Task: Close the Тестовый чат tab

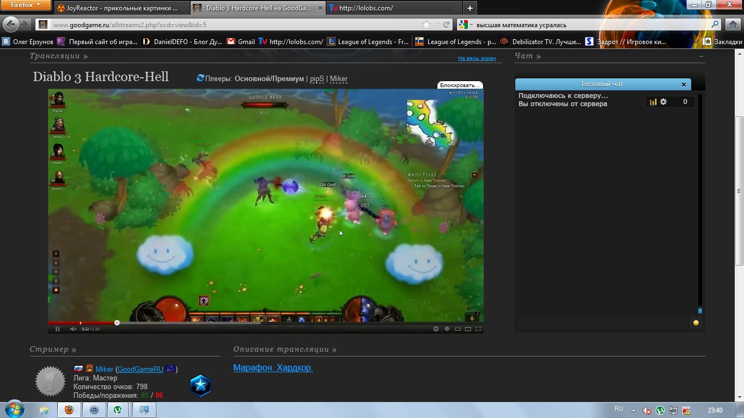Action: click(684, 84)
